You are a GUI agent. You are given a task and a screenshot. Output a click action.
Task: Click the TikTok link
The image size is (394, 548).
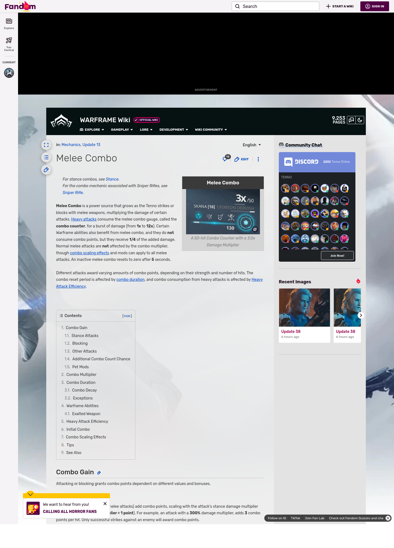tap(296, 518)
